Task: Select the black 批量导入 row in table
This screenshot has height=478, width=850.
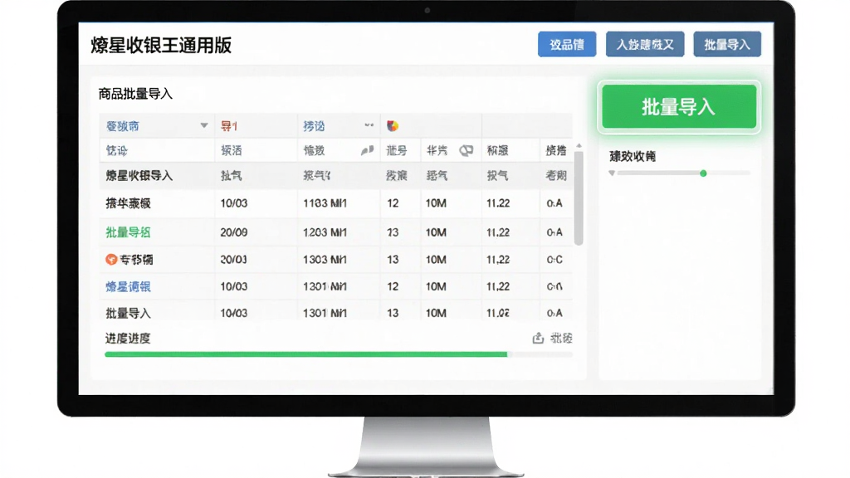Action: (336, 313)
